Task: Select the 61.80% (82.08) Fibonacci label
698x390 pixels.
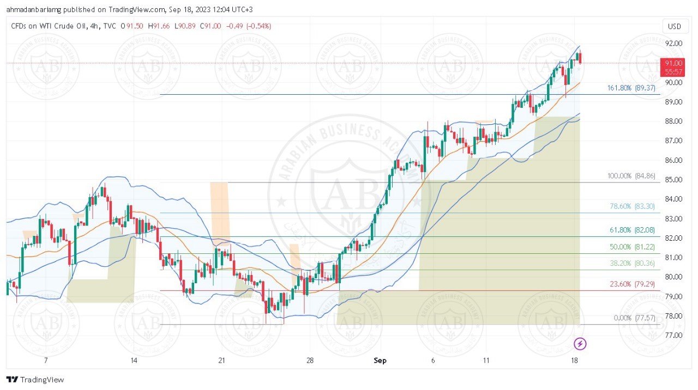Action: 633,230
